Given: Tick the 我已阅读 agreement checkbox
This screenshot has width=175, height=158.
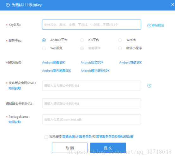Looking at the screenshot, I should point(46,137).
